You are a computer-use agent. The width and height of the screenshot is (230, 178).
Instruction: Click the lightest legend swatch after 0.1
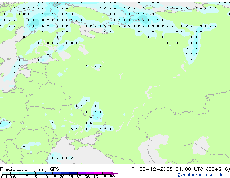pos(6,173)
